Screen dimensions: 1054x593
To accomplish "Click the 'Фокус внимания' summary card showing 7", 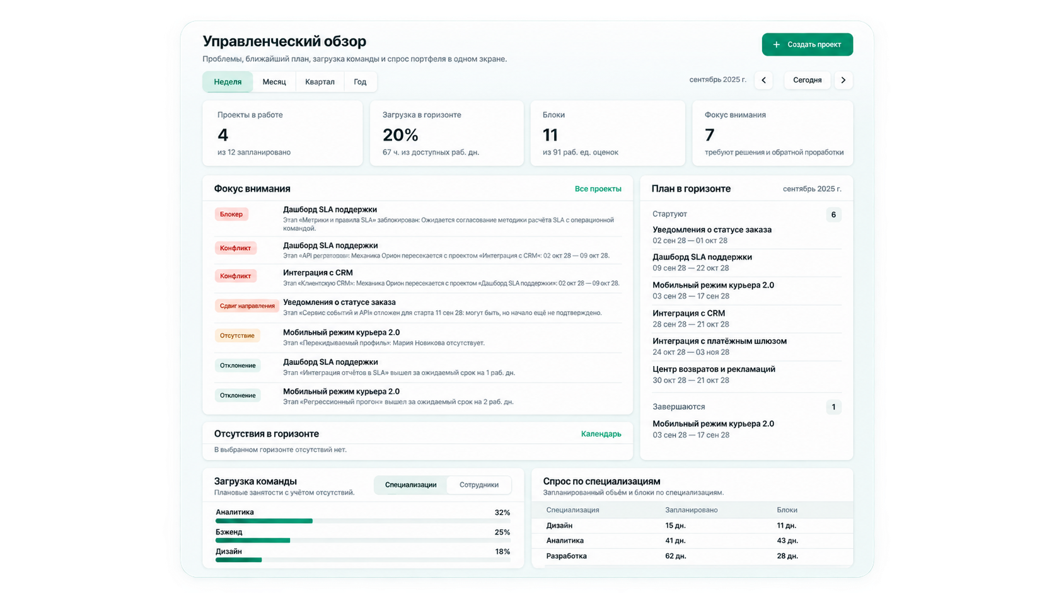I will tap(772, 133).
